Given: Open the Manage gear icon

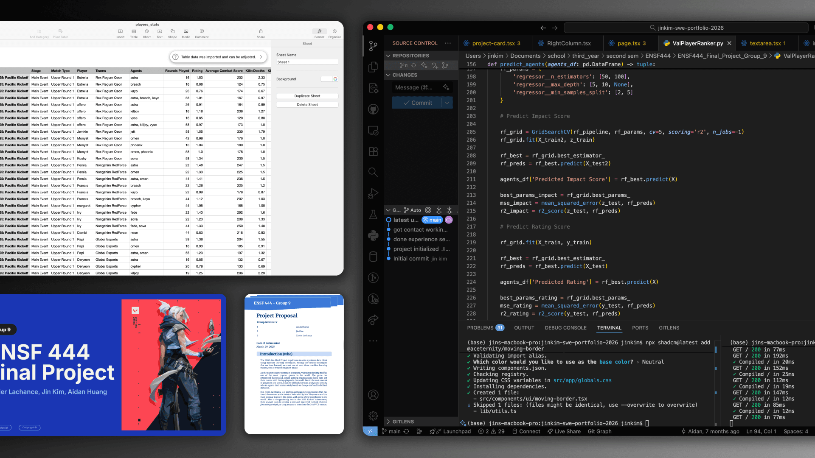Looking at the screenshot, I should (373, 416).
